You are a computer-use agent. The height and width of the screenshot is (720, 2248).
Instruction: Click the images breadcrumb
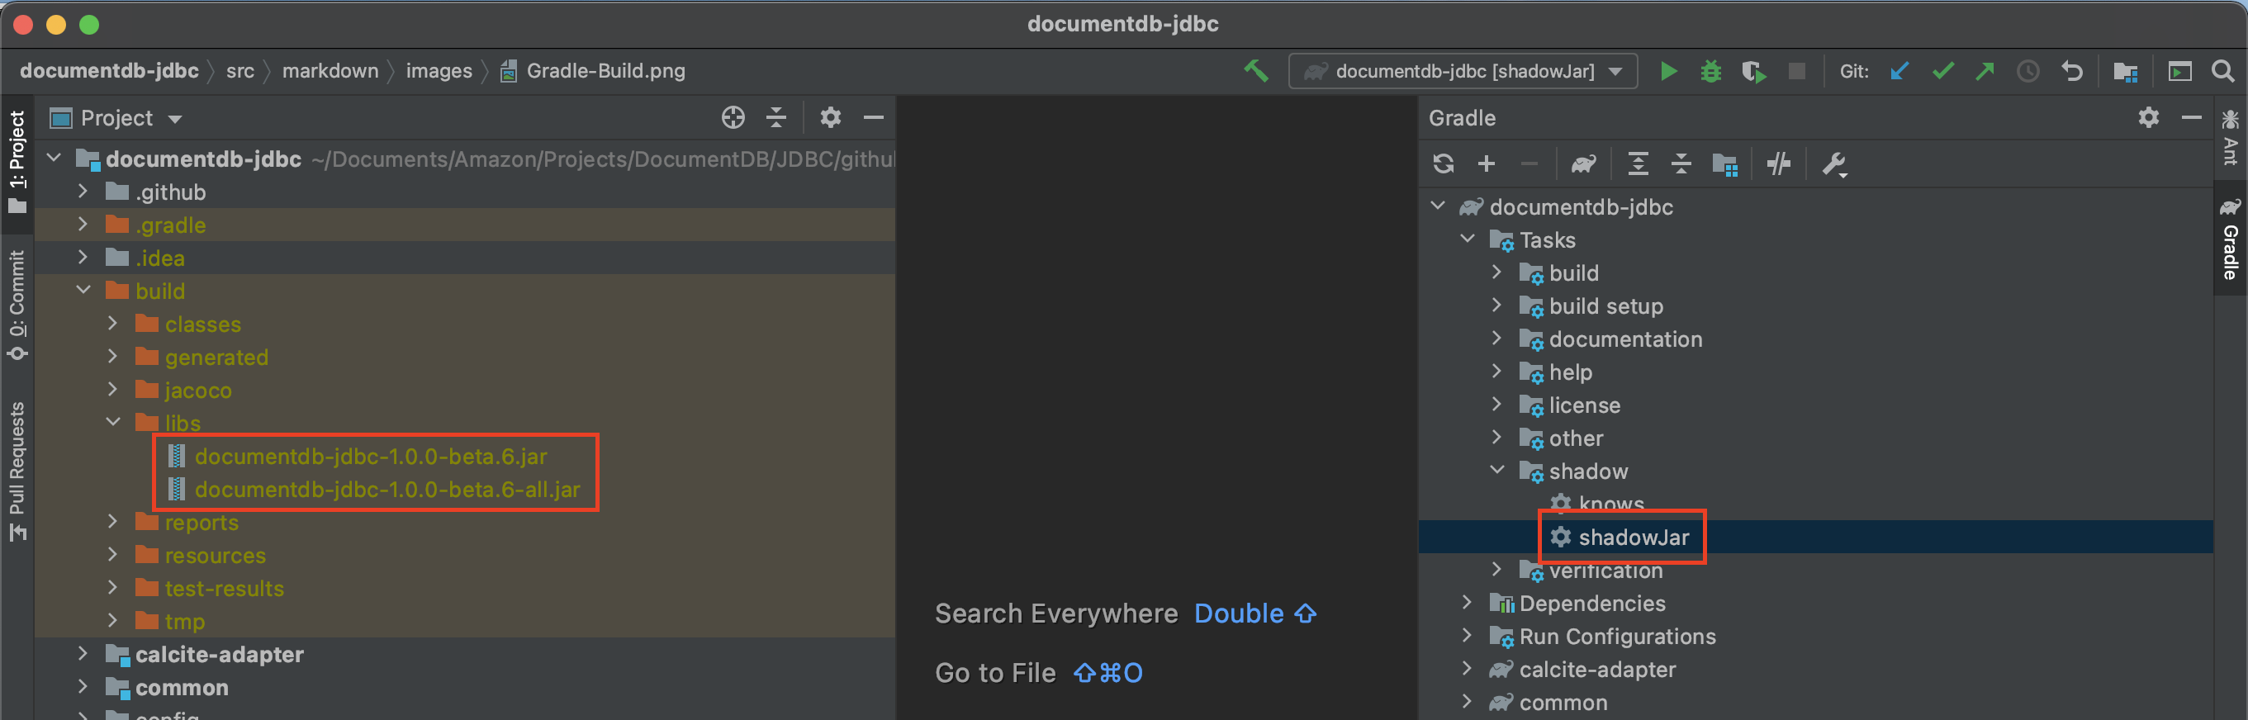pyautogui.click(x=439, y=71)
